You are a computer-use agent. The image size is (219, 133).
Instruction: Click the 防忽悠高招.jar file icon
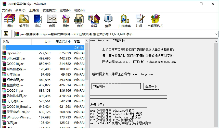pos(4,96)
